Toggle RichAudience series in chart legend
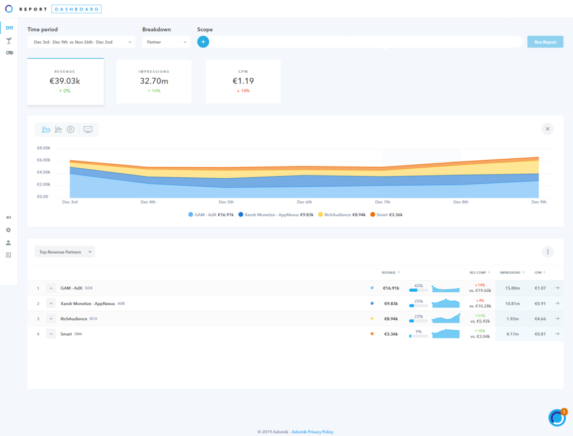The image size is (573, 436). click(x=342, y=215)
